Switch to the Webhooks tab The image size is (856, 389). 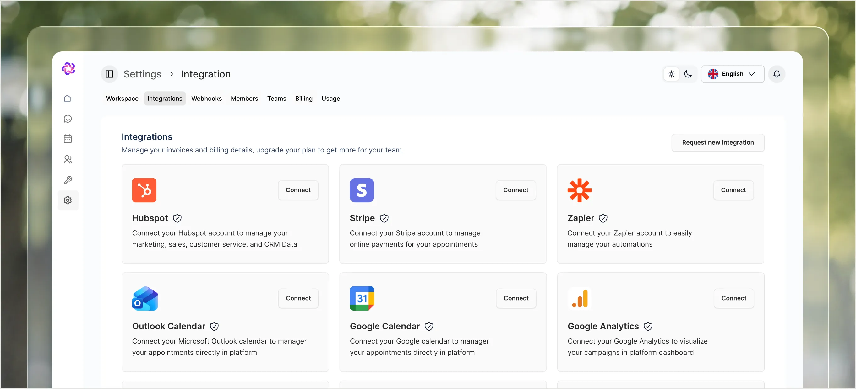(x=206, y=99)
